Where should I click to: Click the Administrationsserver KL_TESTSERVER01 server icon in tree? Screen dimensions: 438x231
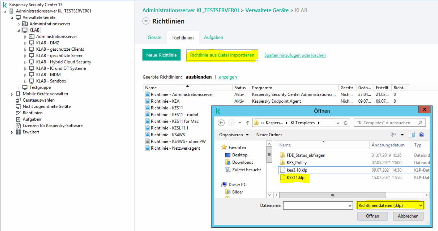click(12, 11)
